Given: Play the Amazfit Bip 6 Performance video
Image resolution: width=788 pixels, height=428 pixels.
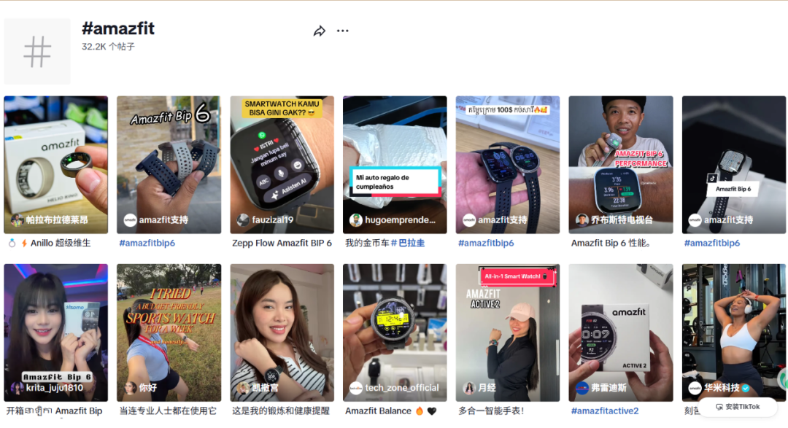Looking at the screenshot, I should pos(621,165).
